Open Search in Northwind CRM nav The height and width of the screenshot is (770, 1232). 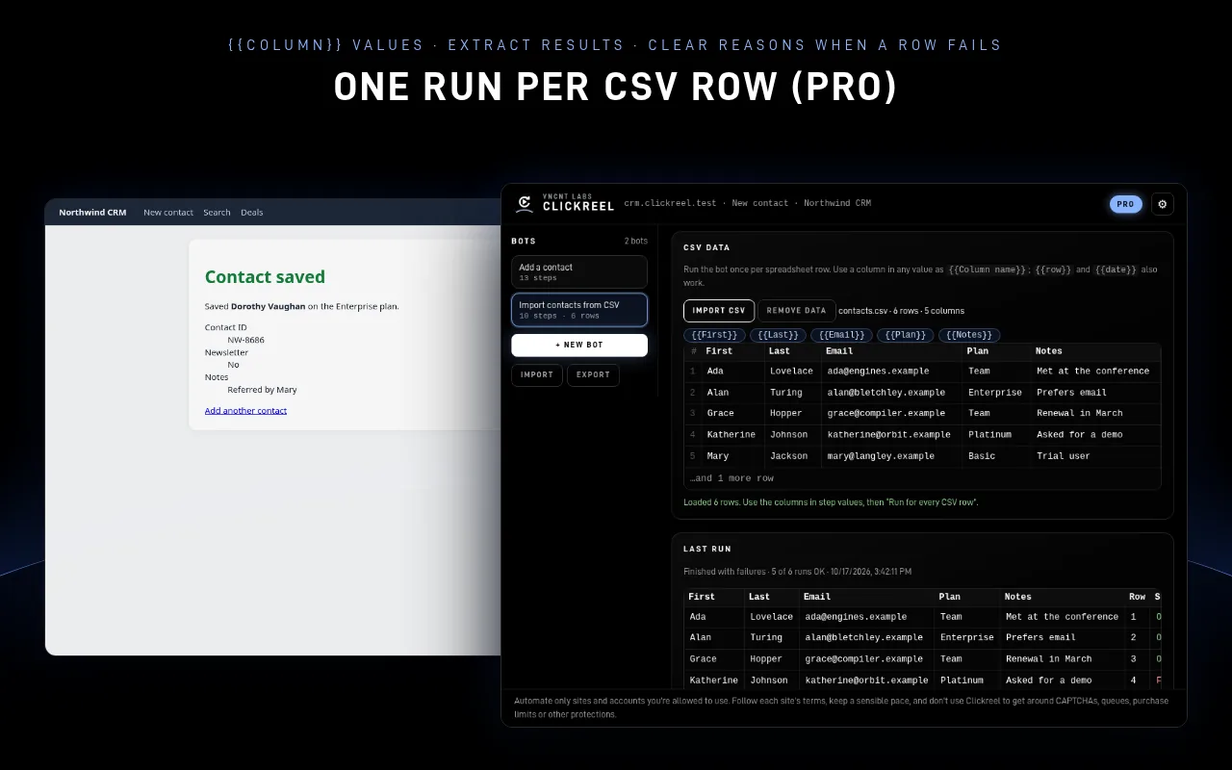(217, 213)
